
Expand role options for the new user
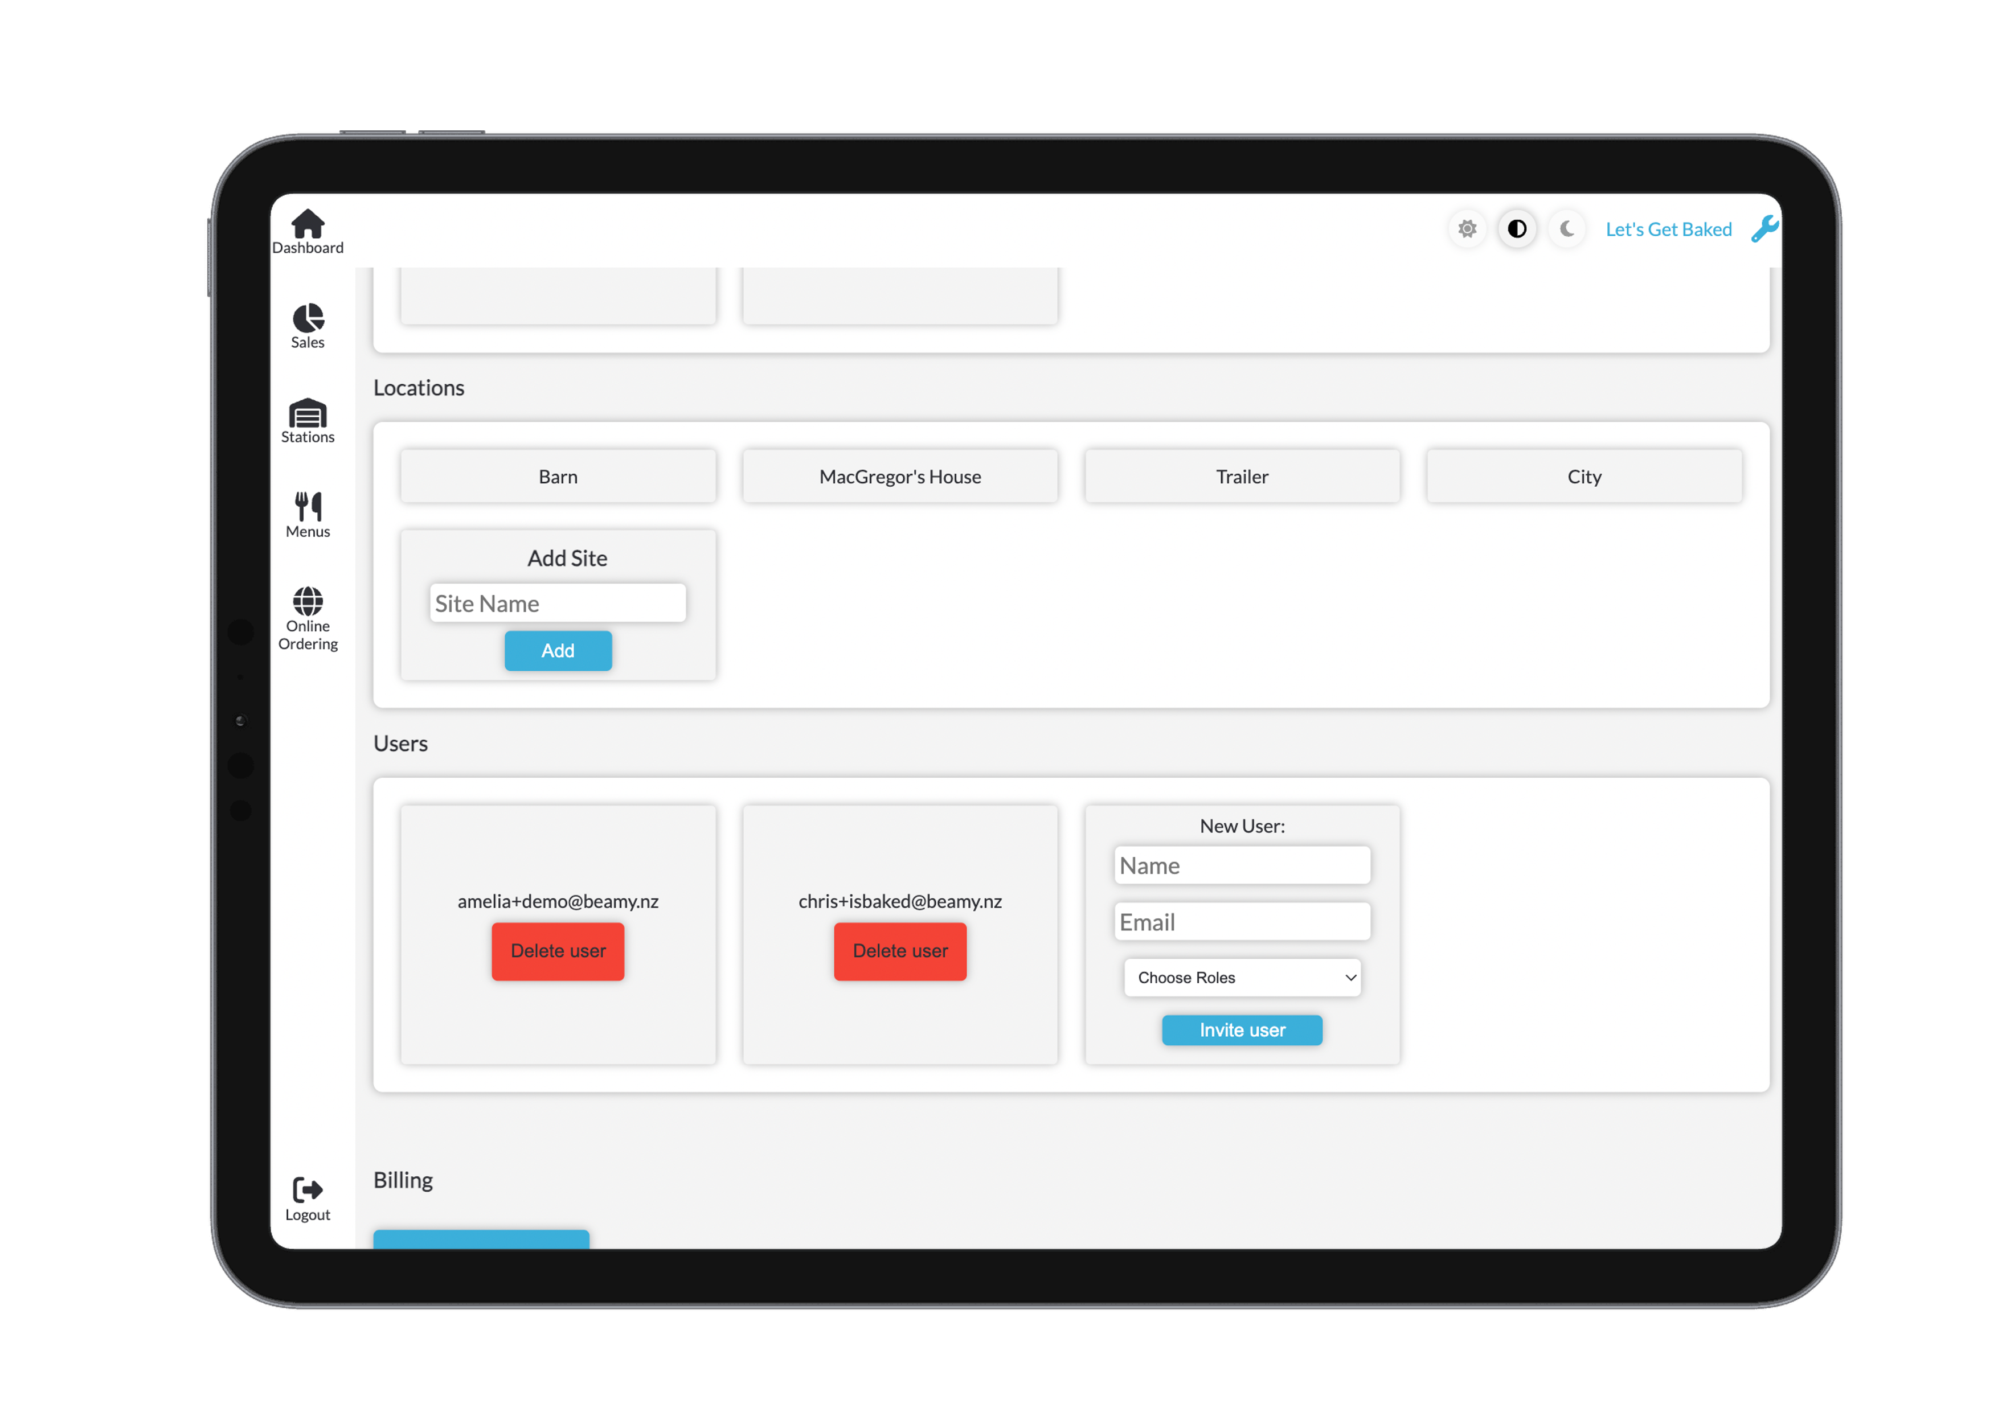(1242, 977)
